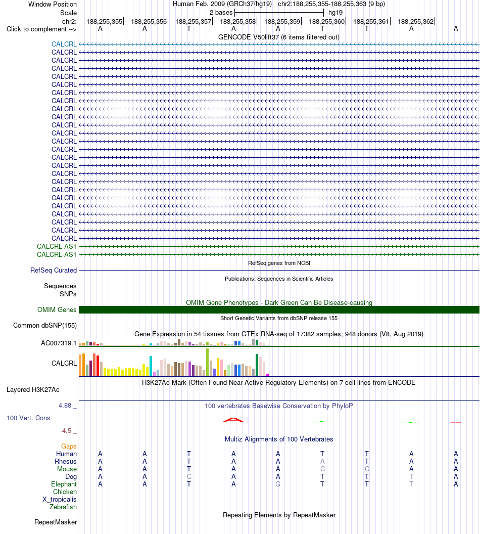Click the red PhyloP conservation peak
This screenshot has height=534, width=480.
[233, 420]
